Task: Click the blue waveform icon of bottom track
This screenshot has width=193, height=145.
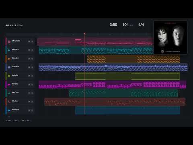Action: 9,110
